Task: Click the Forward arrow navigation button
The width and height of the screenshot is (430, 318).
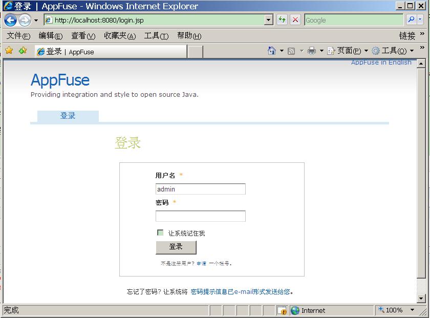Action: coord(25,20)
